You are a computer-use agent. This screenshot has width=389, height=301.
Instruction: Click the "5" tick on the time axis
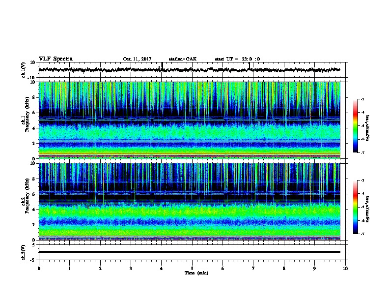pos(192,269)
